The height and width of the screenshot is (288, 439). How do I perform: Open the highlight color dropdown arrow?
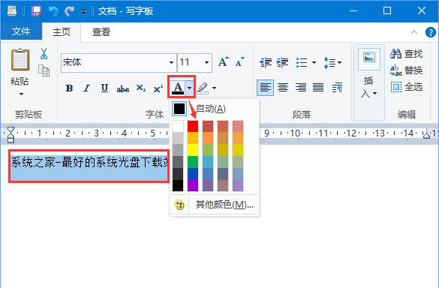click(214, 88)
